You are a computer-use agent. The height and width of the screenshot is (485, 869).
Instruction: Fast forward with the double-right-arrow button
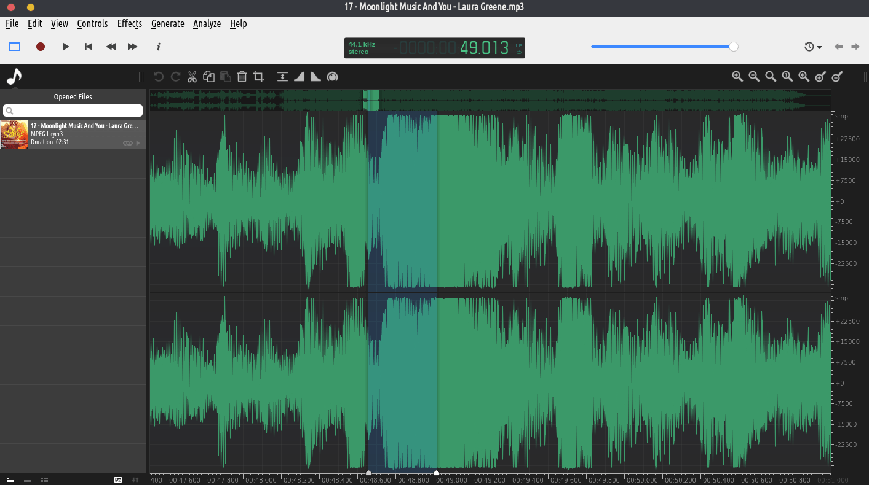[132, 47]
